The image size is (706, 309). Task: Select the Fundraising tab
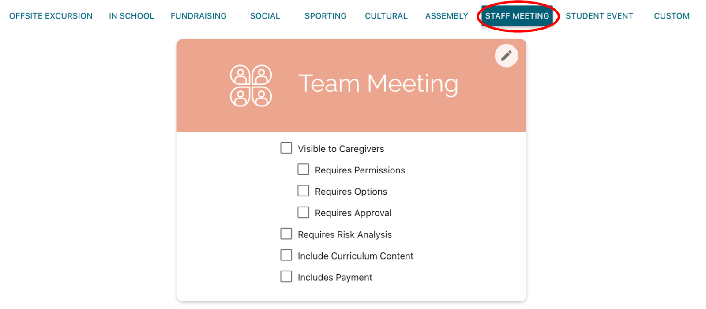click(x=199, y=16)
